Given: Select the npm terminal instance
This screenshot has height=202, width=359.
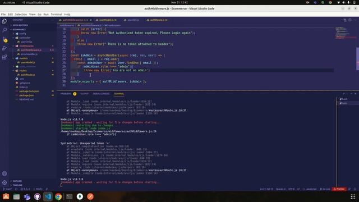Looking at the screenshot, I should 343,103.
